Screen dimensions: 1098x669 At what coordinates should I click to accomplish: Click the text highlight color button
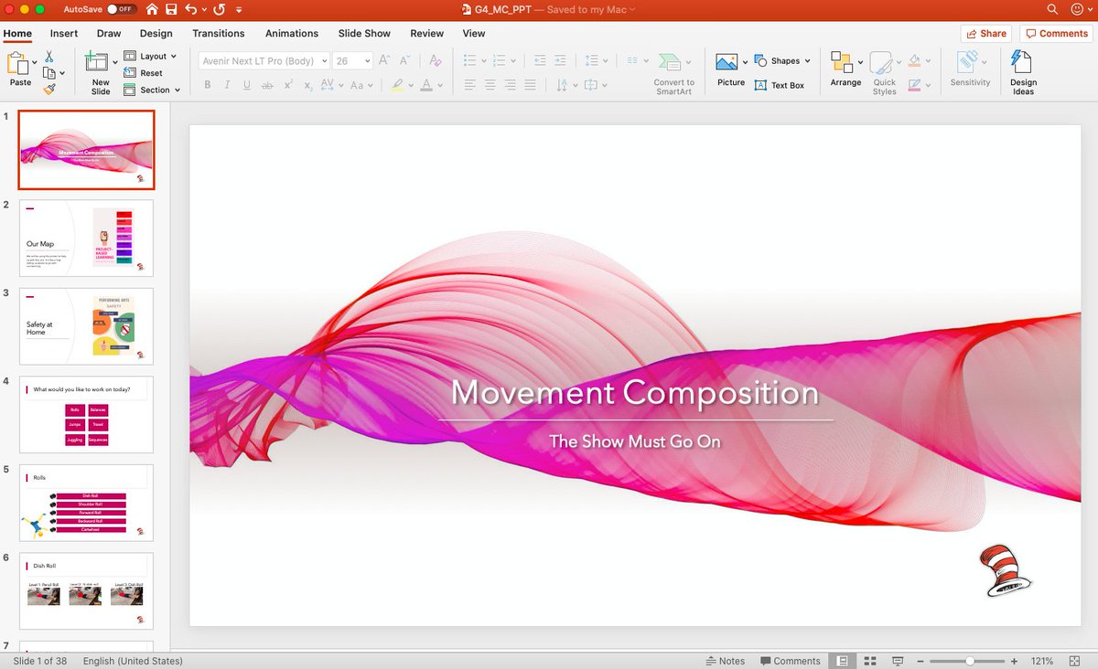(x=398, y=85)
